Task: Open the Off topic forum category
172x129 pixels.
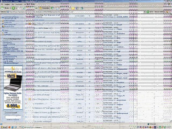Action: tap(7, 54)
